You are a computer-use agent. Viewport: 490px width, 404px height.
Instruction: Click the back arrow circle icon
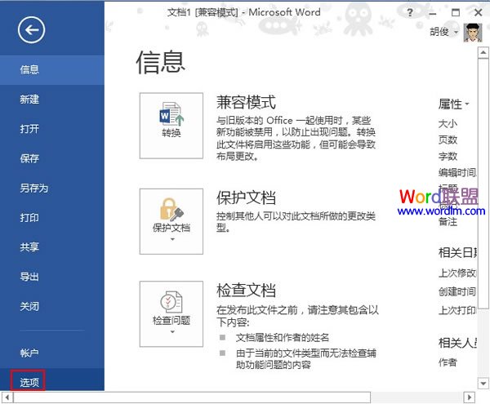(x=31, y=30)
